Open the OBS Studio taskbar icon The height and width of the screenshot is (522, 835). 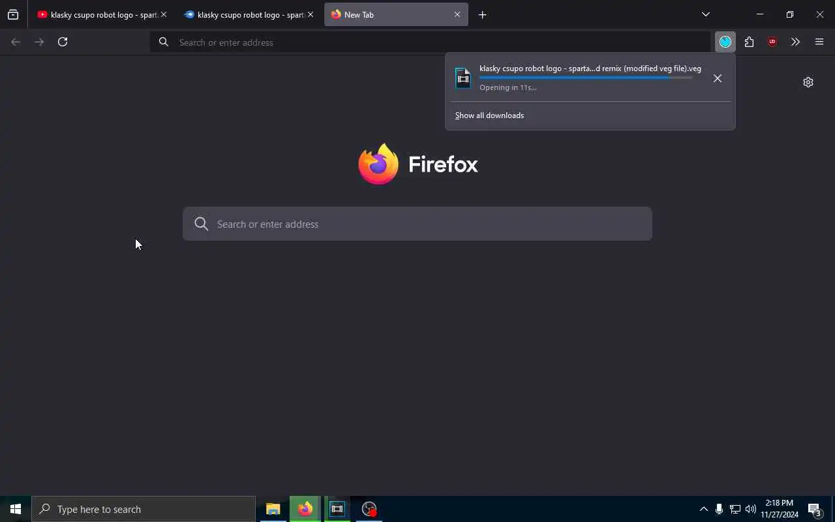[x=369, y=509]
